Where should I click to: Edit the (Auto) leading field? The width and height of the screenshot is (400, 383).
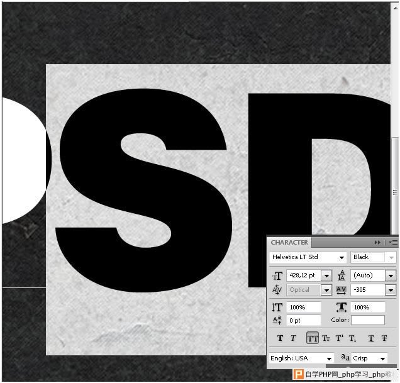(x=367, y=275)
